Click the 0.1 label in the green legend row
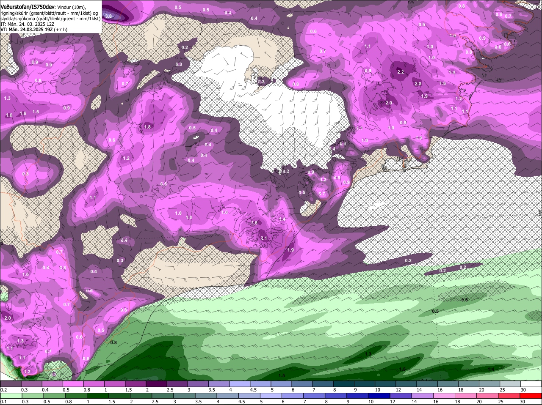Viewport: 542px width, 405px height. click(x=3, y=402)
